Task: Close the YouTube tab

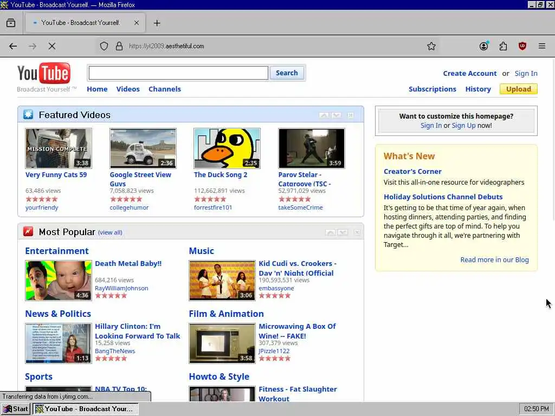Action: [137, 23]
